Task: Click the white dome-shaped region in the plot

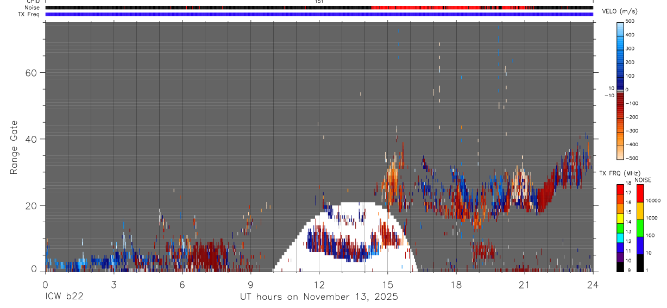Action: [346, 236]
